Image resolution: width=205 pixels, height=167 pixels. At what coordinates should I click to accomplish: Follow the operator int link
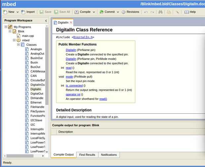(x=73, y=95)
